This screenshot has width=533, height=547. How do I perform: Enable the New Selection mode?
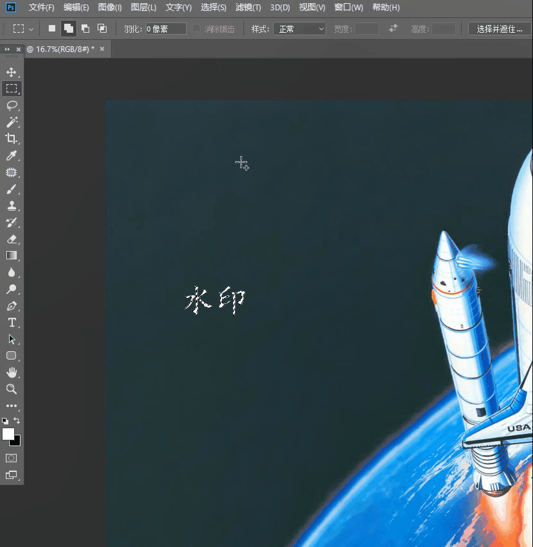pos(52,28)
